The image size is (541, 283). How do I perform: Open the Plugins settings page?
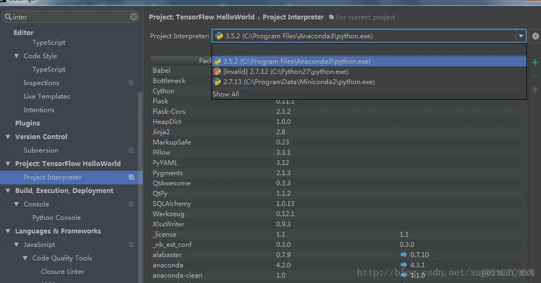[28, 123]
